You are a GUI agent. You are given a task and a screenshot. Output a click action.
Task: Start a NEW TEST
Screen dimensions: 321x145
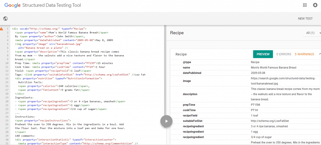(305, 18)
